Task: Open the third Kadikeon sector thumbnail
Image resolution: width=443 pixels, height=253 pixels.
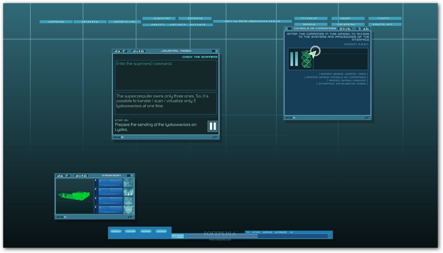Action: click(129, 201)
